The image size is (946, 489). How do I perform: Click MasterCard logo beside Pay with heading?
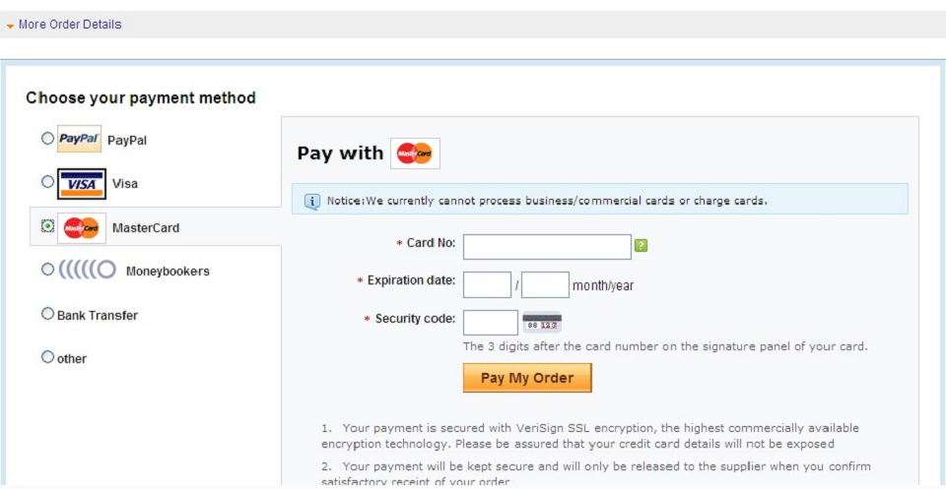[415, 153]
